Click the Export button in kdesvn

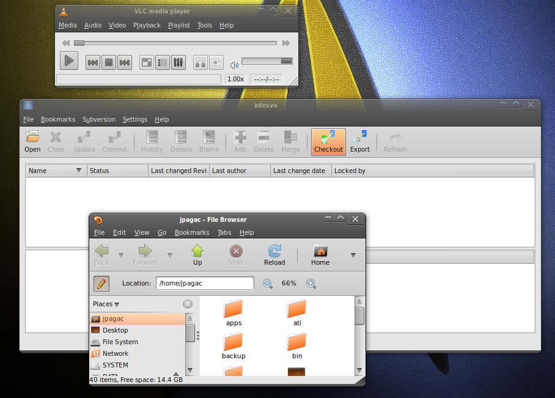click(360, 142)
